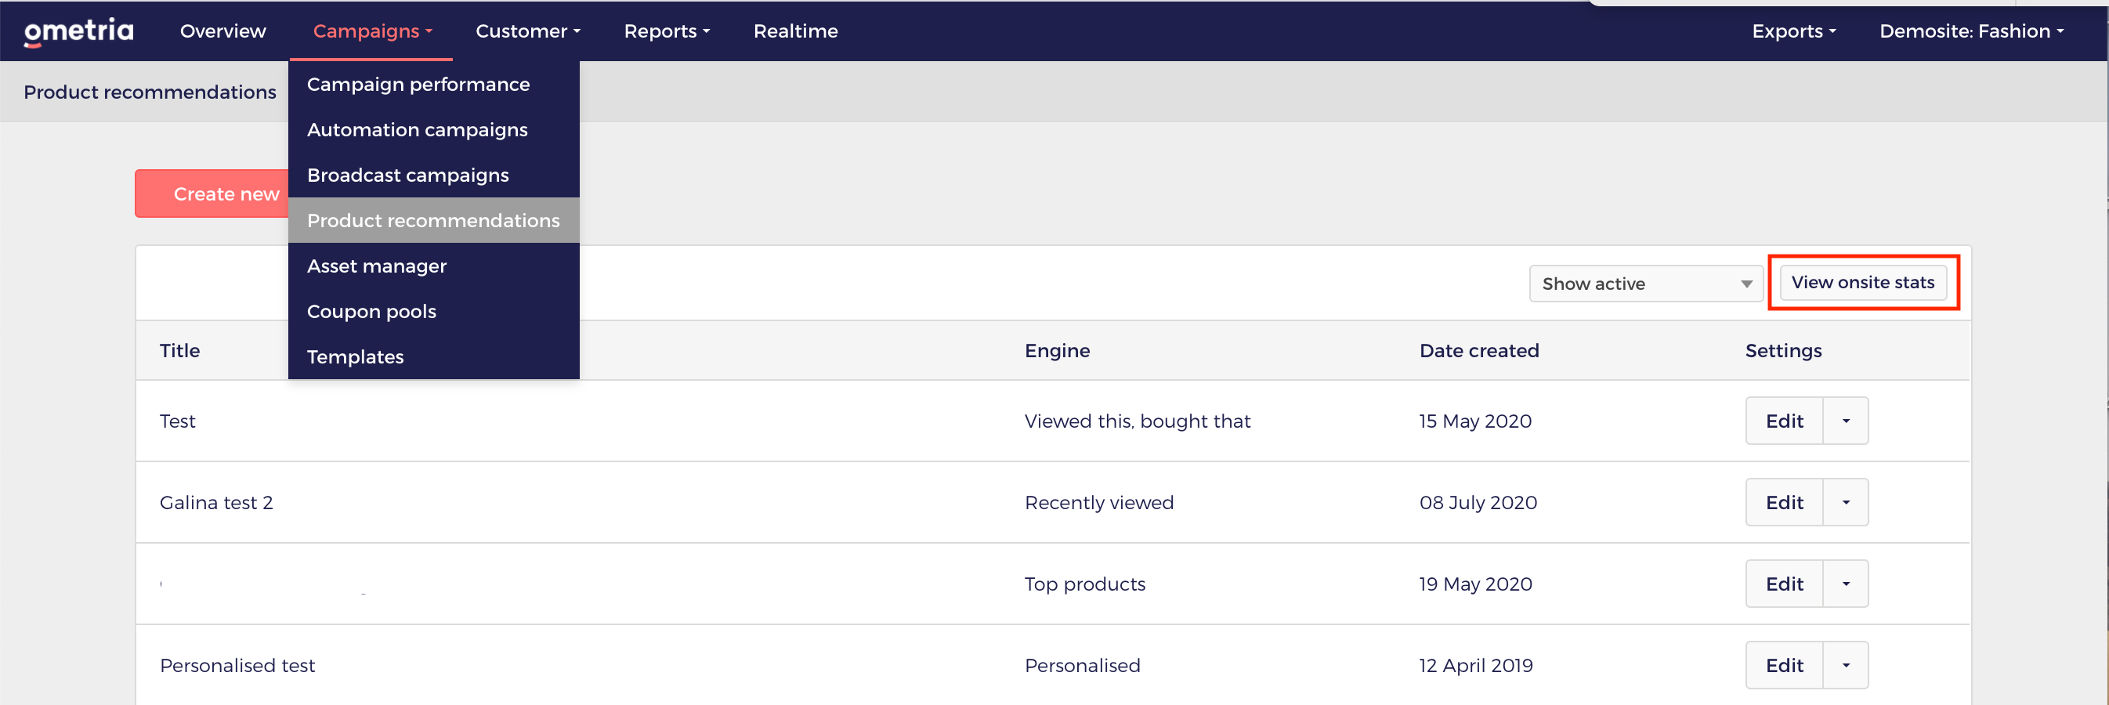Edit the Test recommendation
Image resolution: width=2109 pixels, height=705 pixels.
click(1784, 421)
